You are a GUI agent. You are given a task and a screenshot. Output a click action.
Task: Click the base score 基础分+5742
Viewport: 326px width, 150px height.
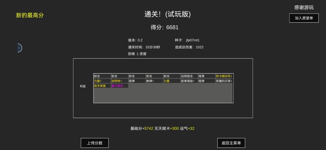coord(142,128)
